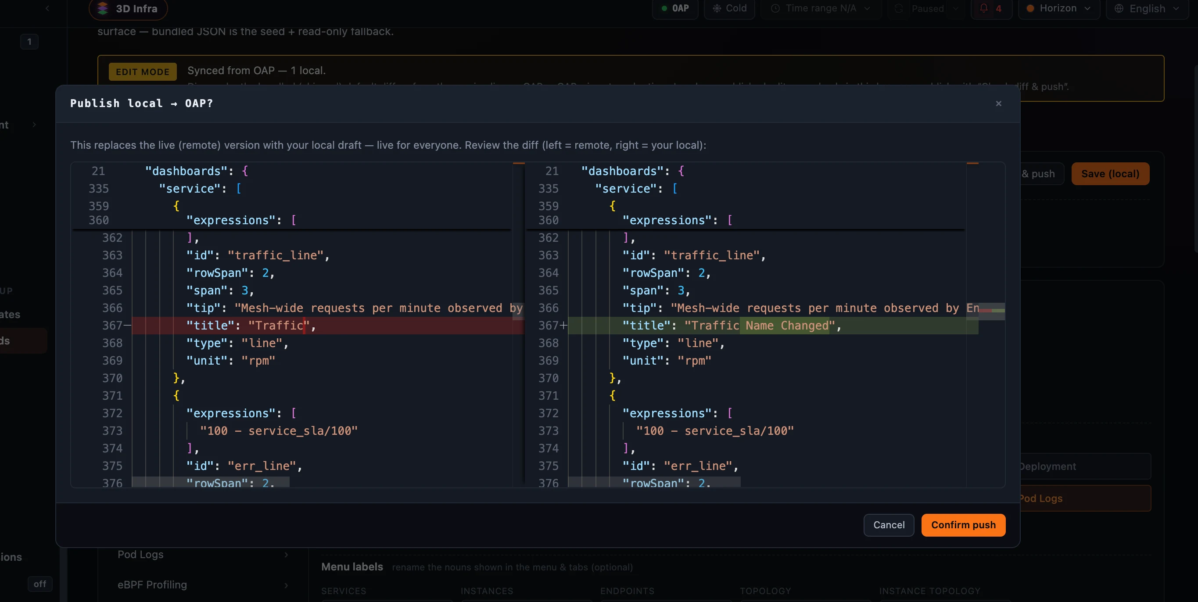Expand the Pod Logs list row
This screenshot has width=1198, height=602.
click(203, 555)
